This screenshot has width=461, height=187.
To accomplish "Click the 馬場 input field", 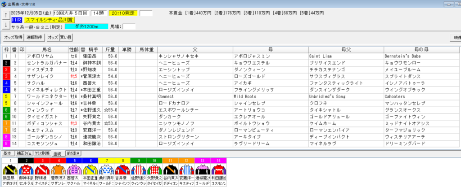I will pos(129,27).
